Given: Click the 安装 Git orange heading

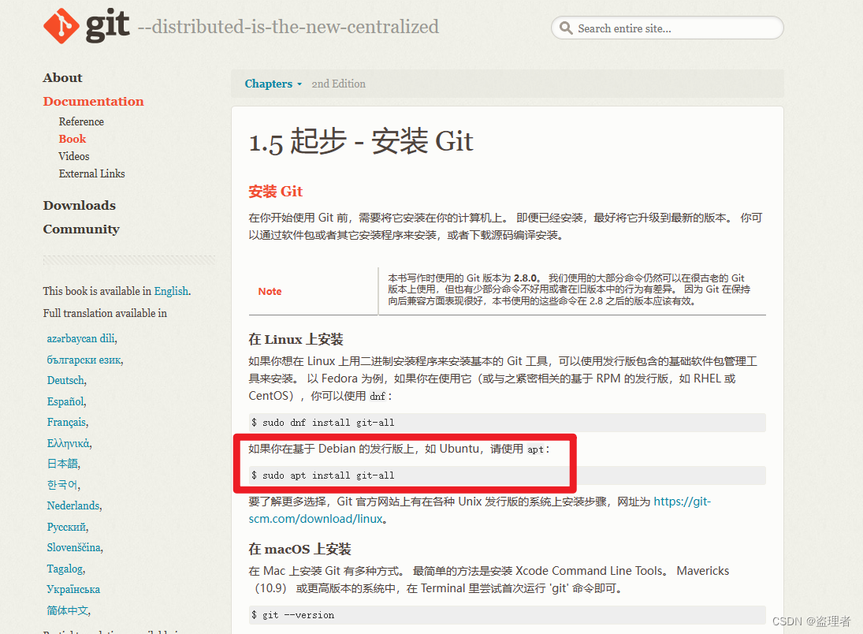Looking at the screenshot, I should pyautogui.click(x=275, y=191).
